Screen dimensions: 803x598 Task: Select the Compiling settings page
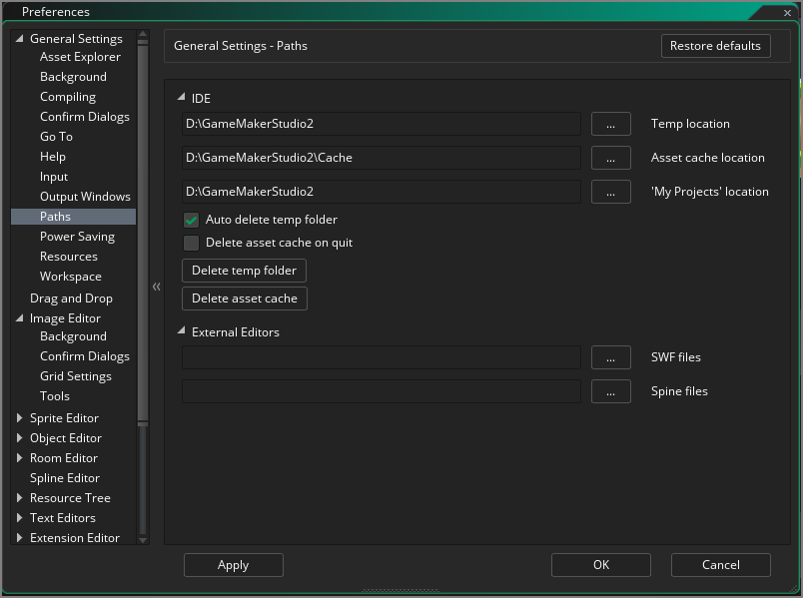tap(68, 97)
